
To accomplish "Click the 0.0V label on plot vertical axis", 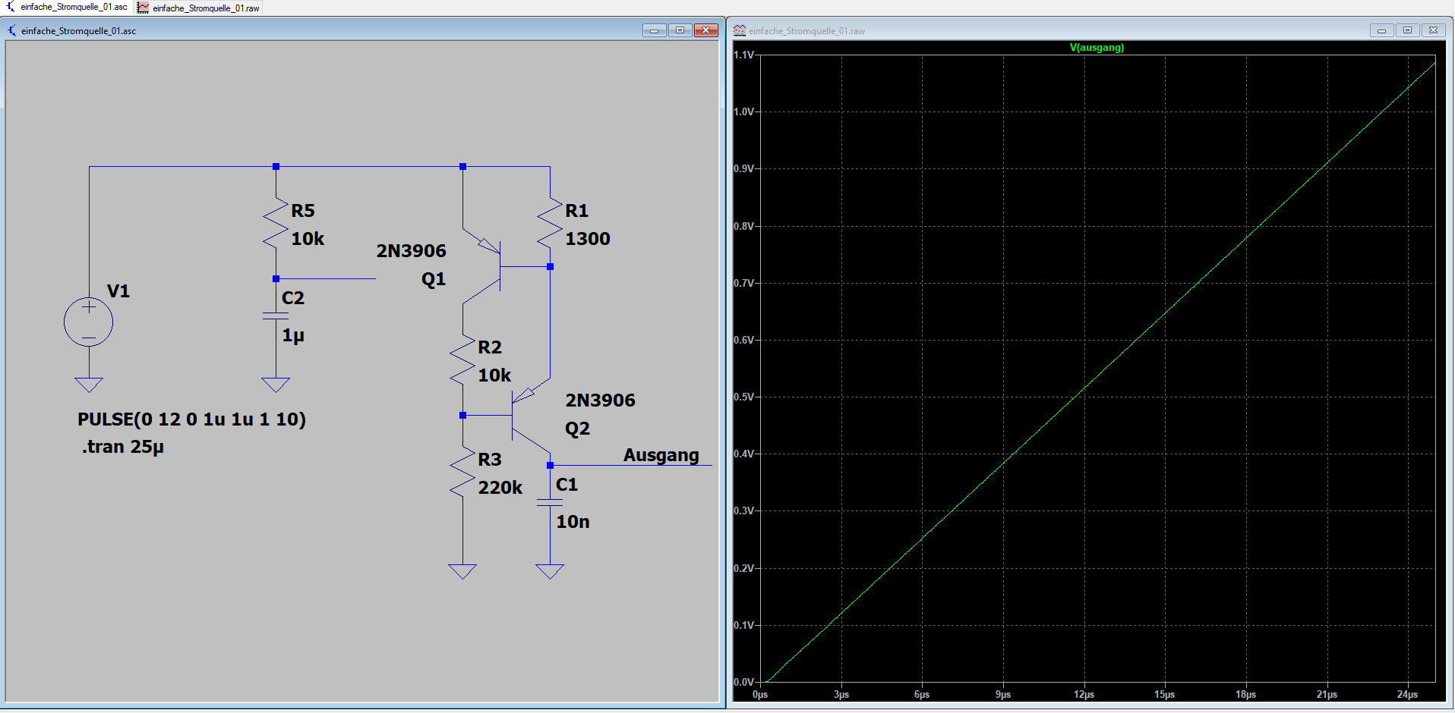I will (744, 682).
